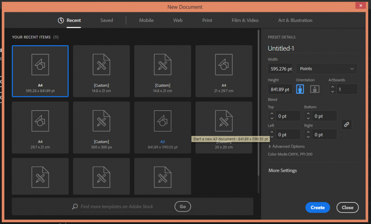Toggle the bleed link chain icon
Image resolution: width=371 pixels, height=224 pixels.
point(346,124)
